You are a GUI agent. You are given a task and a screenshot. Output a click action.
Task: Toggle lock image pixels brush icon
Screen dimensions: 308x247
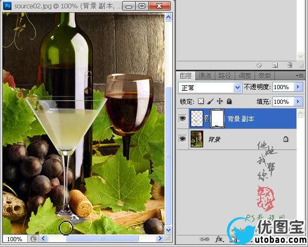click(211, 101)
